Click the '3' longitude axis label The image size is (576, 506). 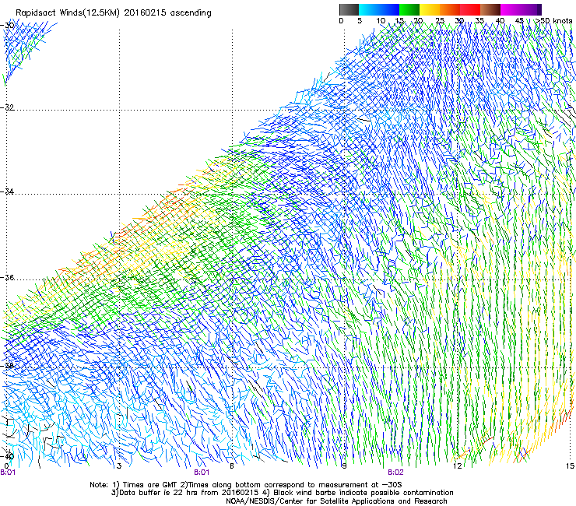[x=119, y=466]
